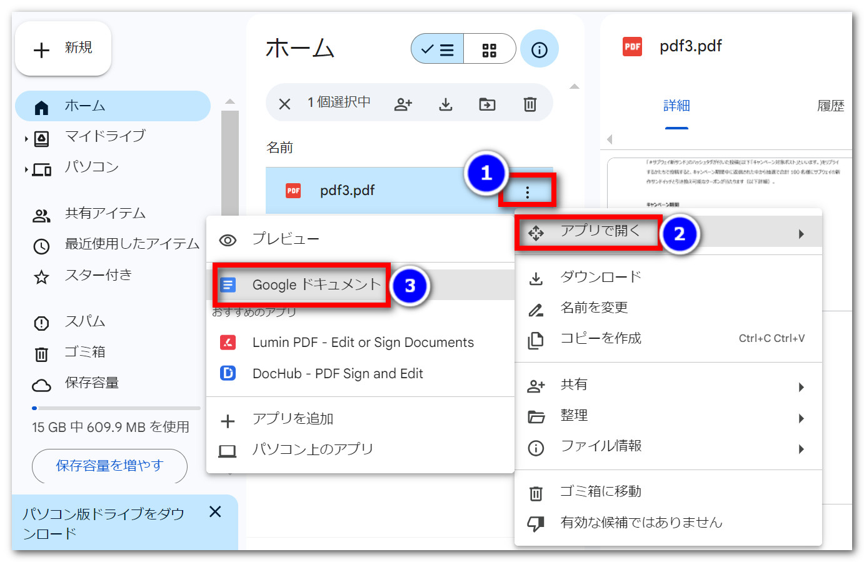This screenshot has height=562, width=864.
Task: Open with Google ドキュメント
Action: point(360,285)
